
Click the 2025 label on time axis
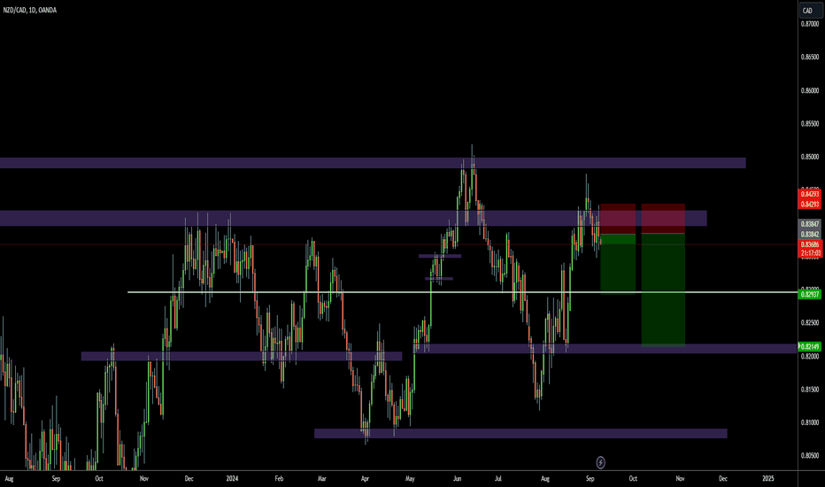[768, 478]
